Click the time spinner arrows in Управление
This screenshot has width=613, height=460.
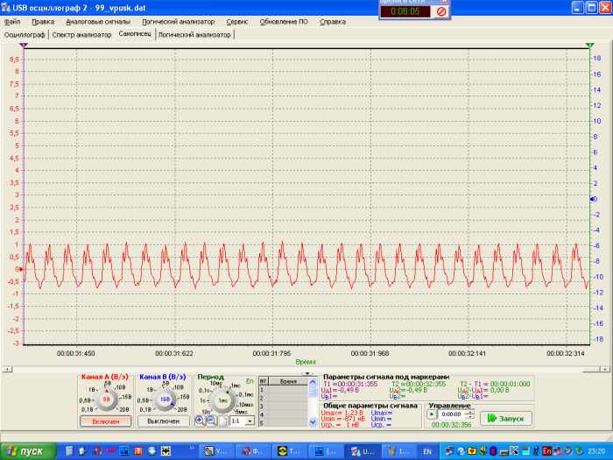point(471,414)
